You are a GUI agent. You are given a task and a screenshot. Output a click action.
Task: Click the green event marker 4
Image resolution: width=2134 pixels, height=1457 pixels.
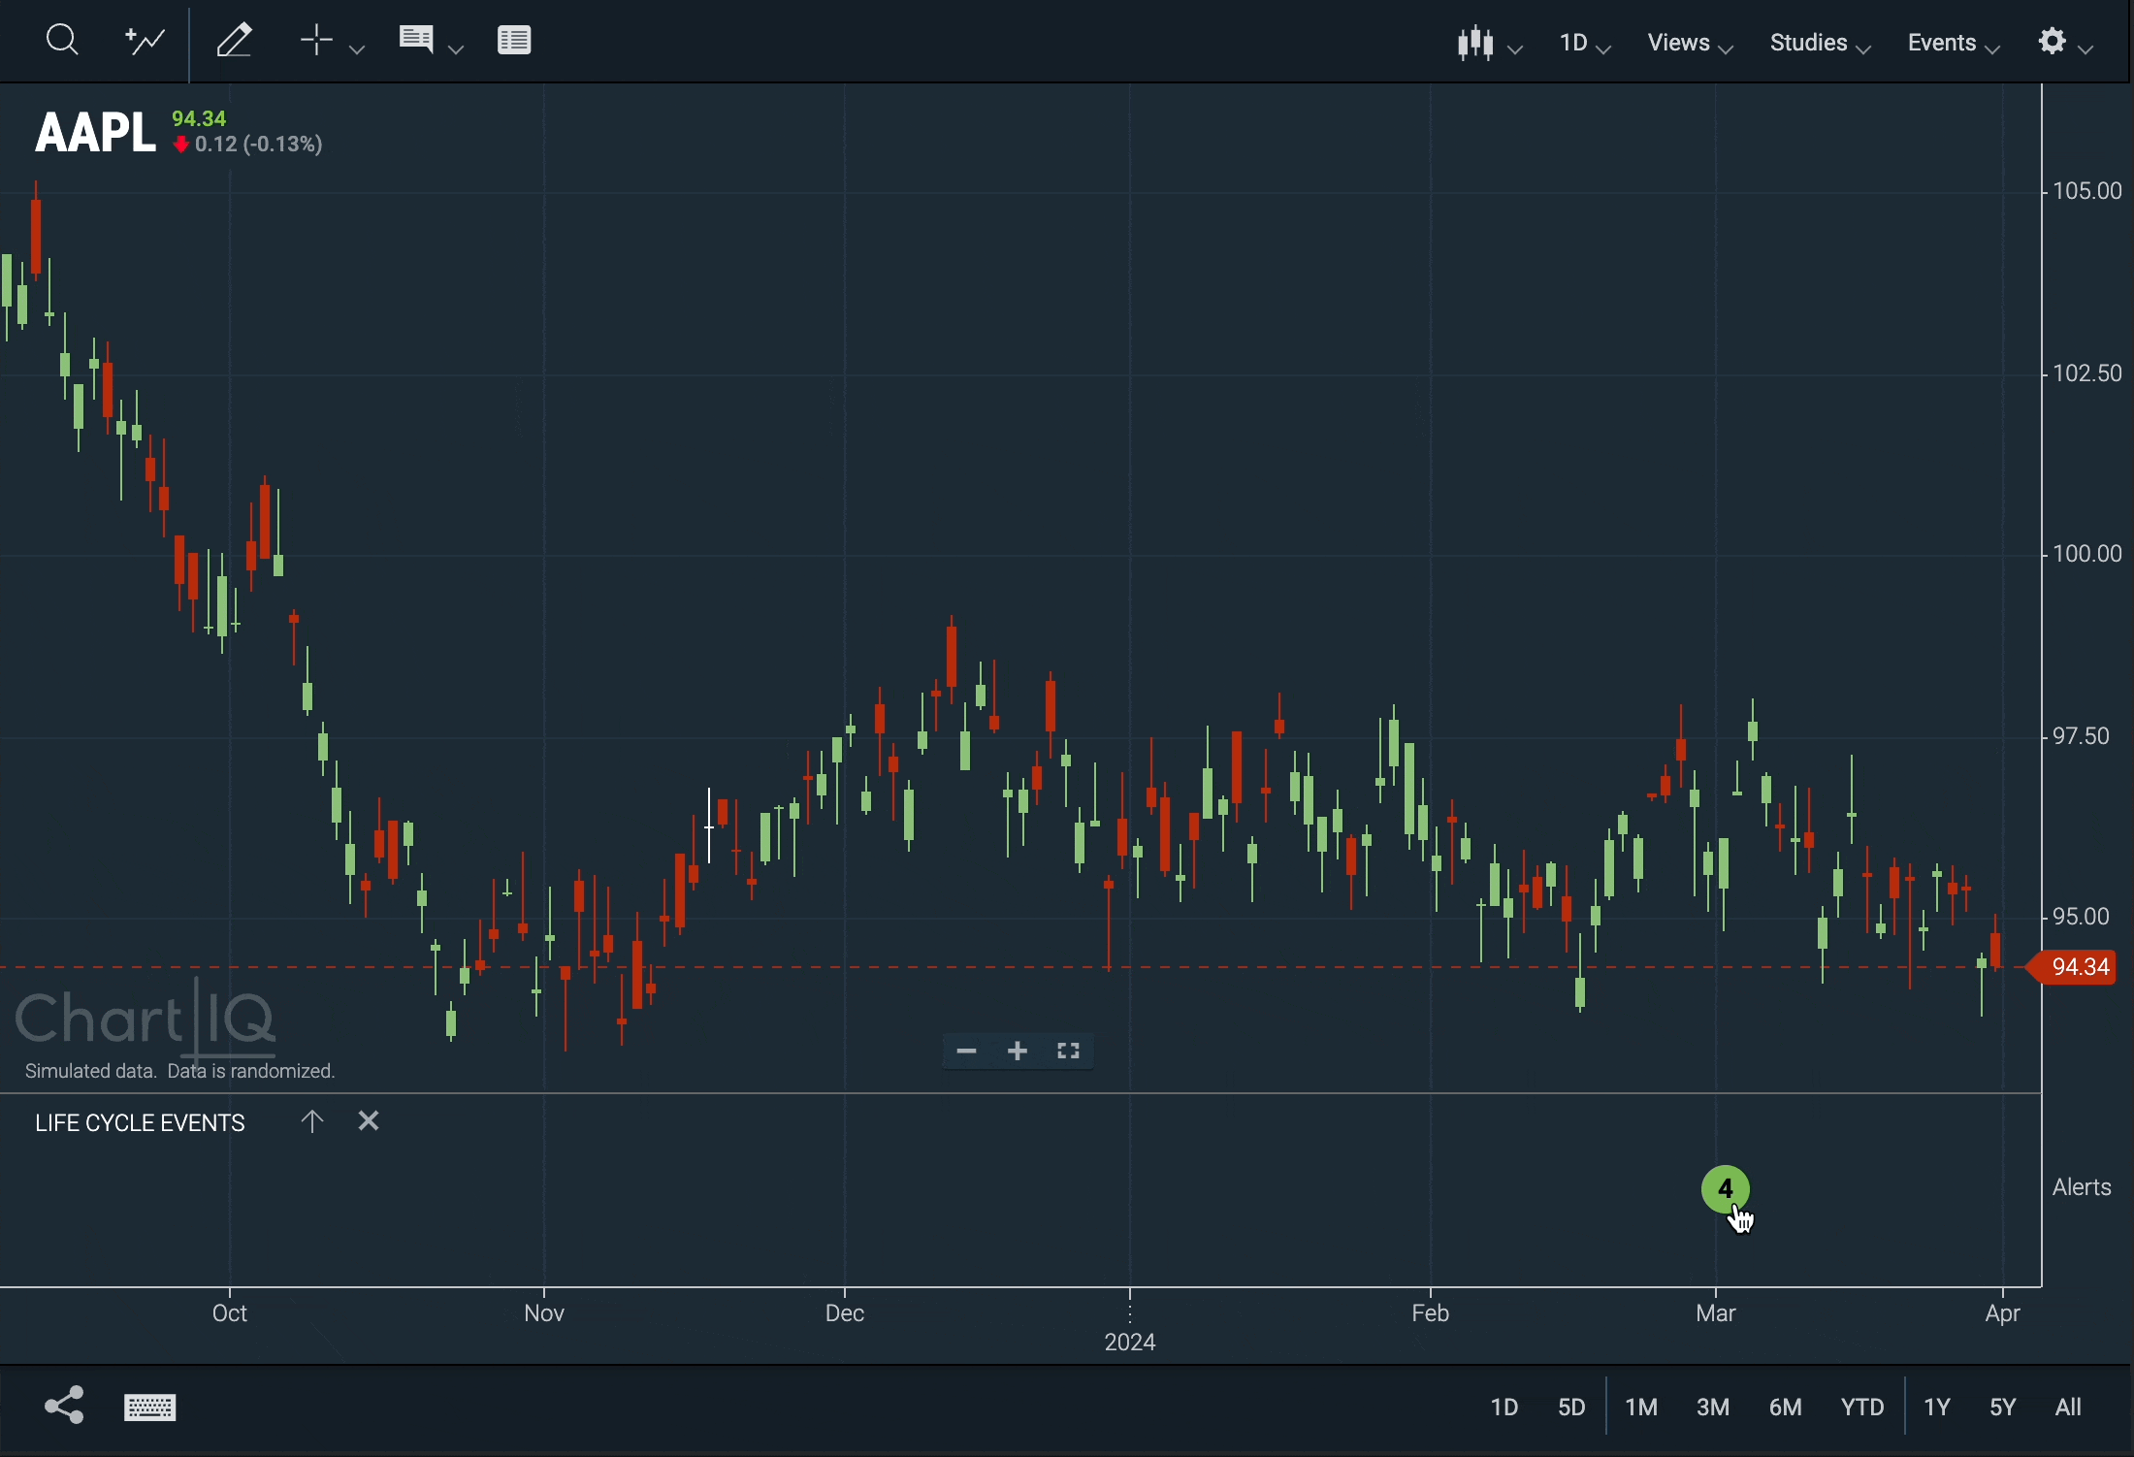(1727, 1190)
